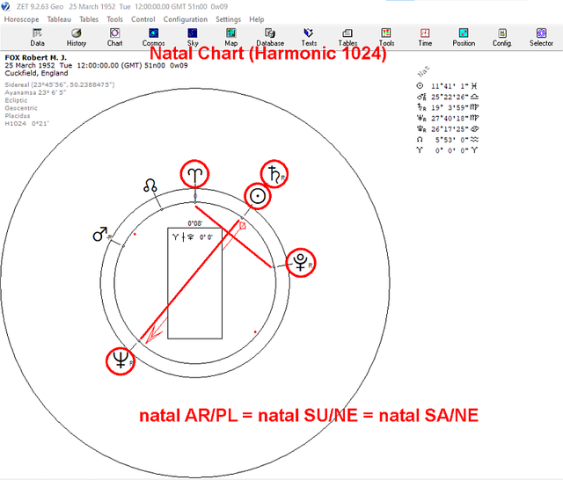
Task: Click the Sidereal settings line
Action: click(60, 84)
